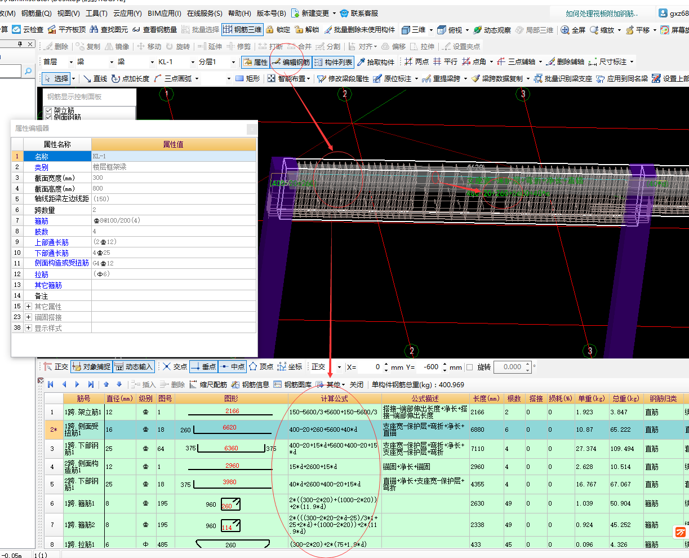Click 新建变更 new change button
The width and height of the screenshot is (689, 558).
(310, 13)
